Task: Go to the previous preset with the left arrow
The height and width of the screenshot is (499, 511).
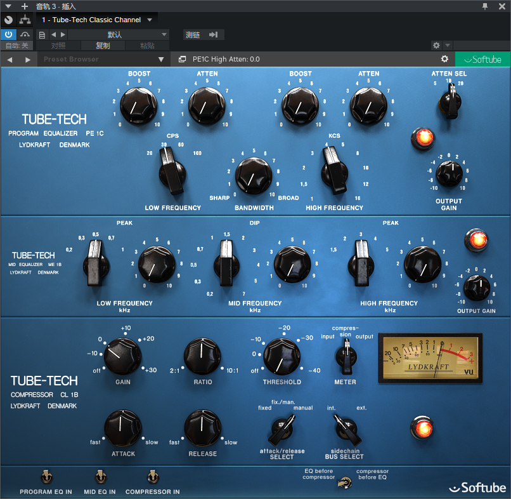Action: click(x=10, y=59)
